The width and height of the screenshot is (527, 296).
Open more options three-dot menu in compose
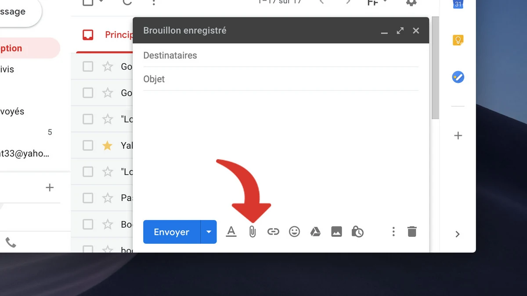(x=393, y=232)
